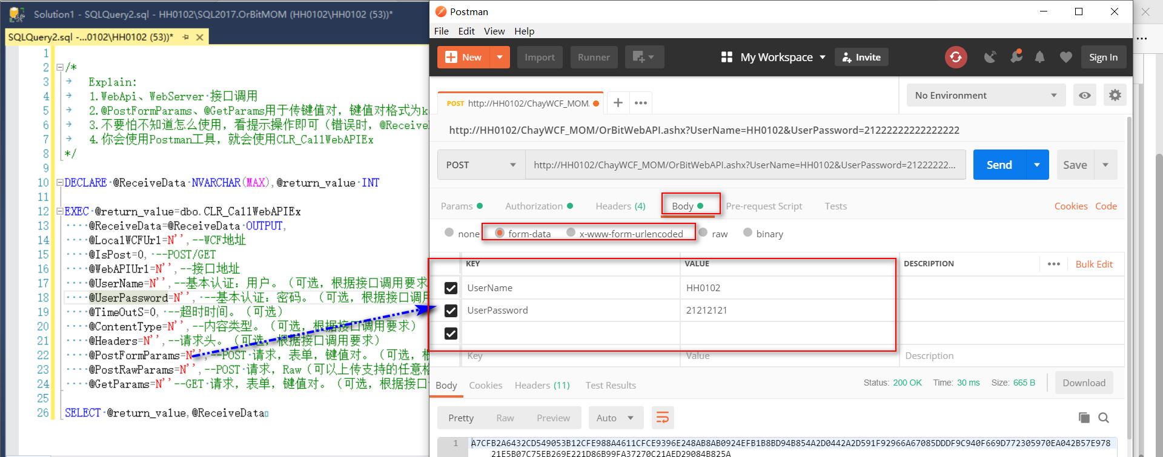
Task: Expand the My Workspace dropdown
Action: tap(823, 58)
